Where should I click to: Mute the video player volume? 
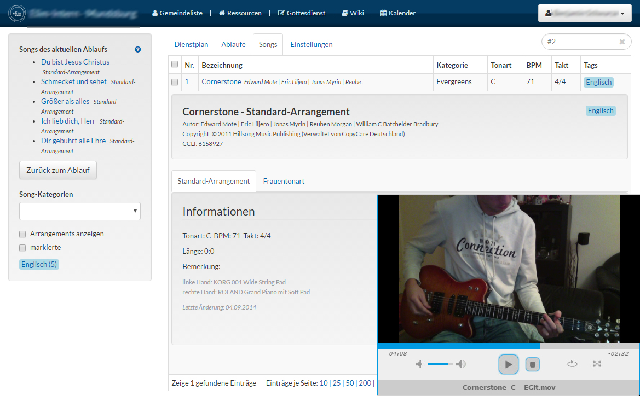[x=419, y=364]
